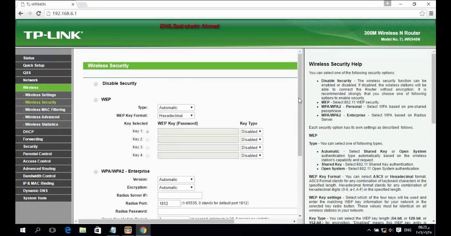Viewport: 451px width, 236px height.
Task: Launch Microsoft Edge from taskbar
Action: (68, 230)
